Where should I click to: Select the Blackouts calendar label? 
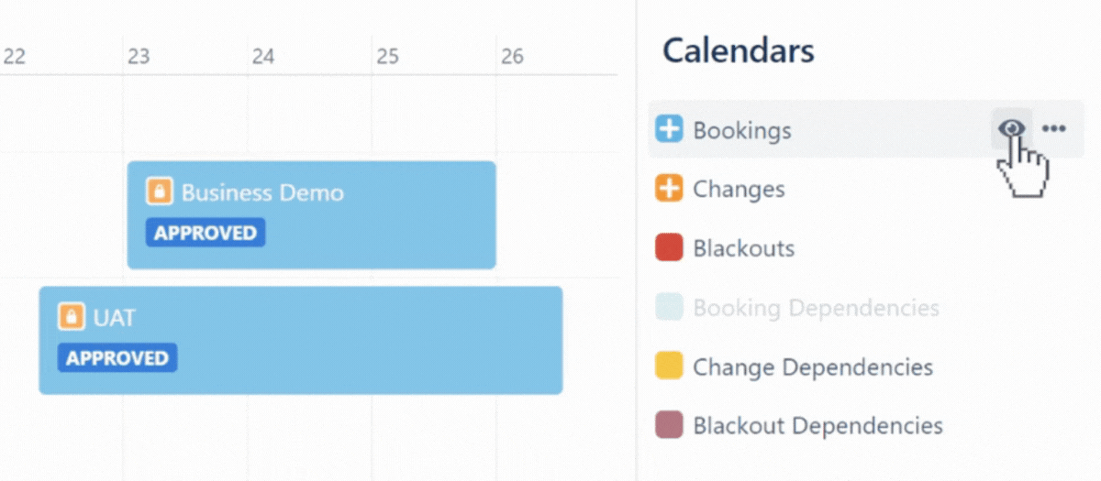pyautogui.click(x=743, y=248)
